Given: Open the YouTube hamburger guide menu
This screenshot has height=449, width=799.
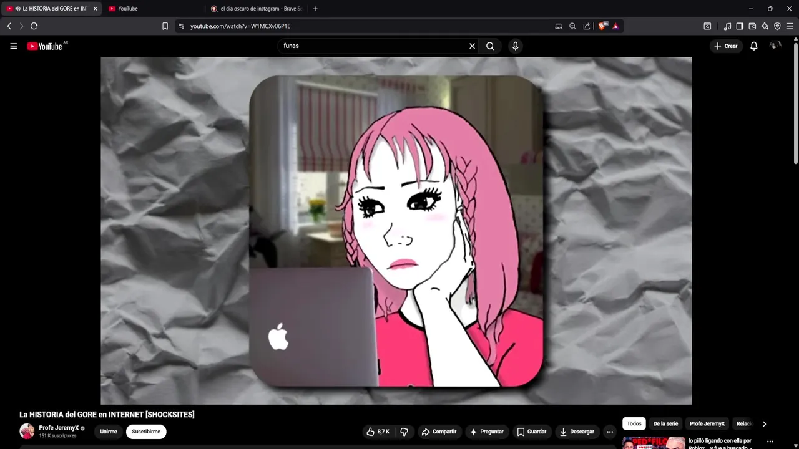Looking at the screenshot, I should click(x=13, y=46).
